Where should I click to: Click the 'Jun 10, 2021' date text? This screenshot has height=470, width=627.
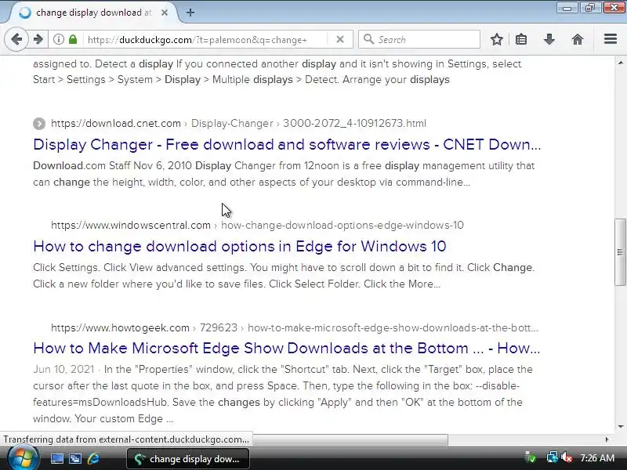[x=63, y=369]
